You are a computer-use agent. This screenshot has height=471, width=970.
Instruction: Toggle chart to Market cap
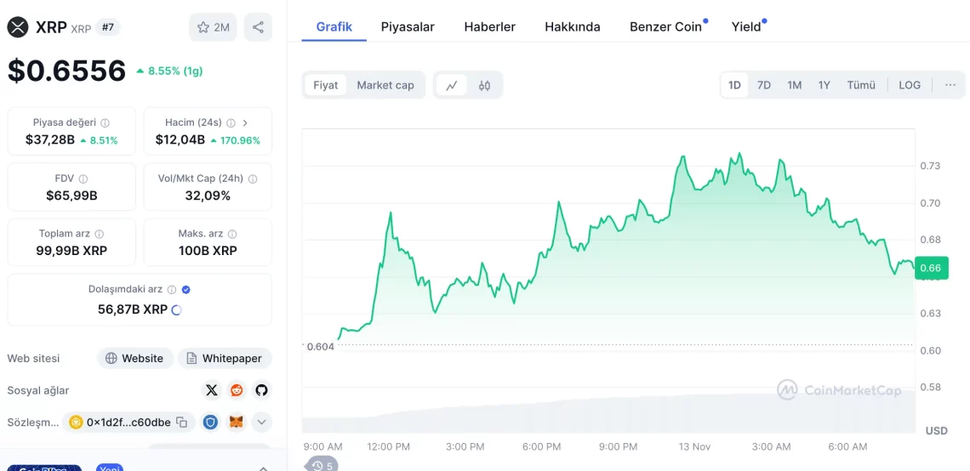coord(385,85)
